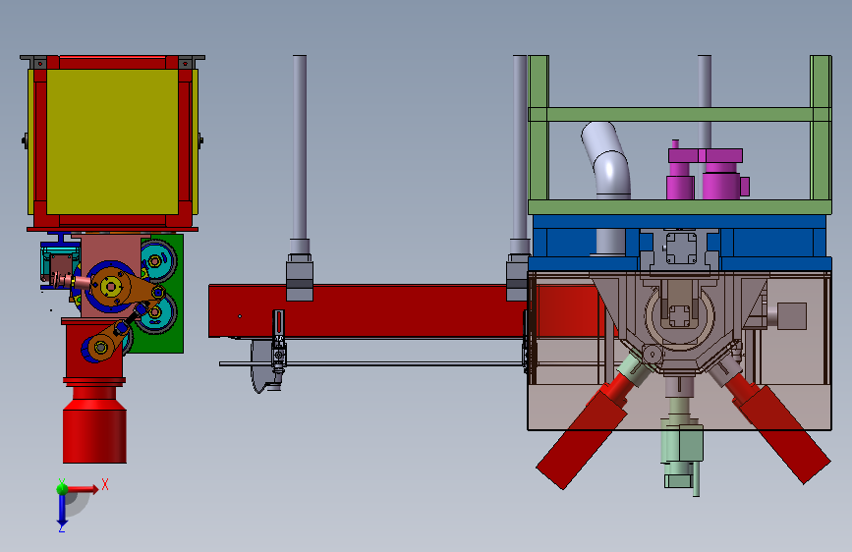The image size is (852, 552).
Task: Click the blue Z axis of the triad
Action: tap(62, 510)
